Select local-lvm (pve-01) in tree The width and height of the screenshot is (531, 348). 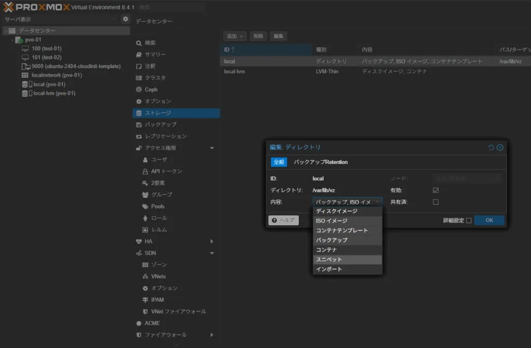(x=49, y=93)
